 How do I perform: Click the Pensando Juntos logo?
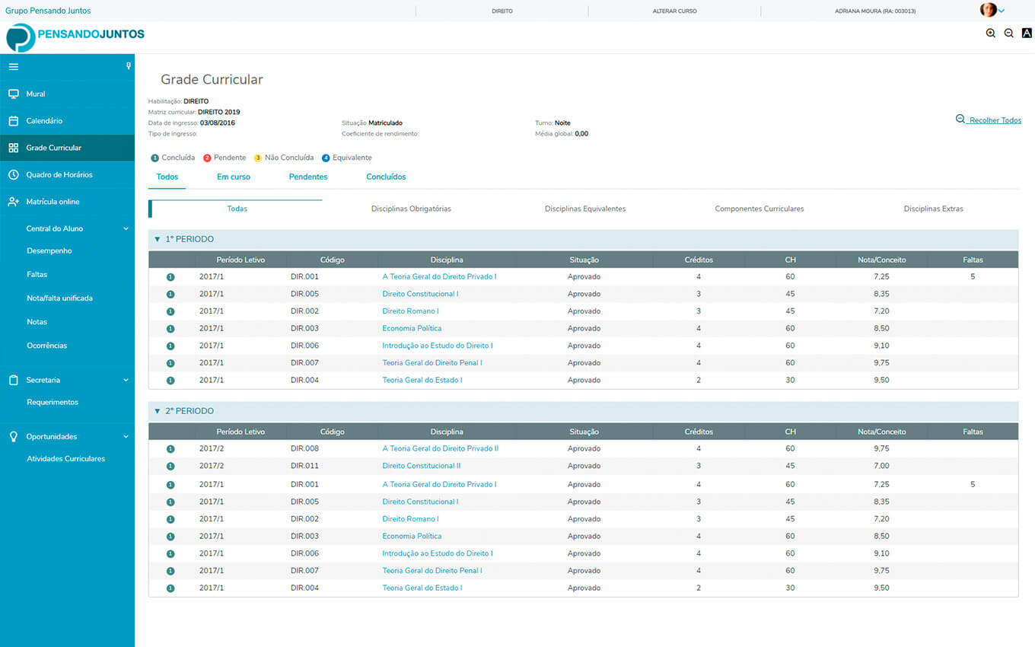tap(75, 36)
